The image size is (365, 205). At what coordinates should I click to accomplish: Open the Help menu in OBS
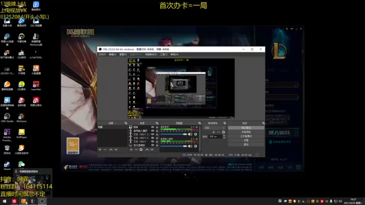point(174,54)
